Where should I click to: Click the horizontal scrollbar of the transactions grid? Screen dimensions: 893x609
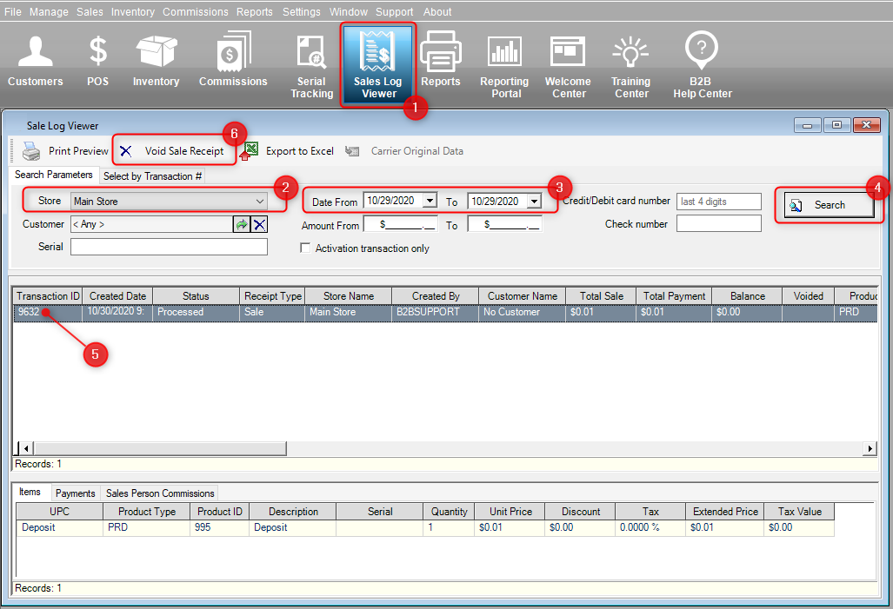445,448
